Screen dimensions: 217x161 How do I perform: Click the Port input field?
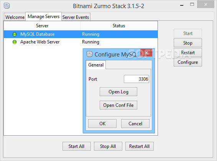click(x=136, y=79)
